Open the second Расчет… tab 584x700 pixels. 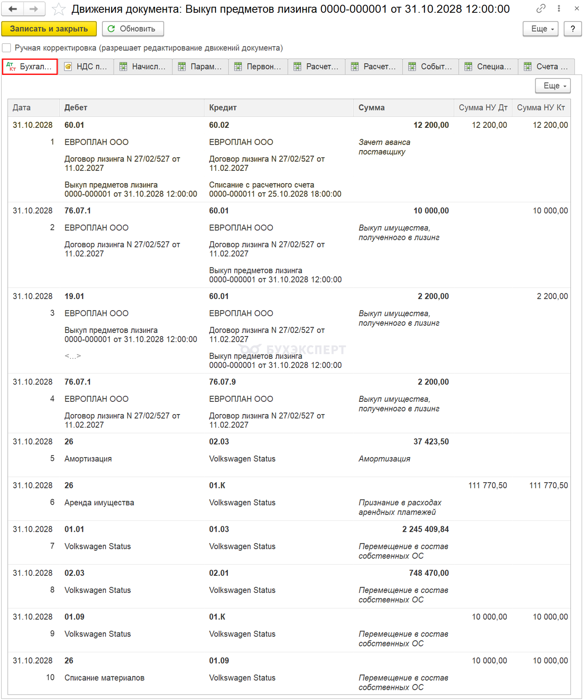click(x=374, y=67)
